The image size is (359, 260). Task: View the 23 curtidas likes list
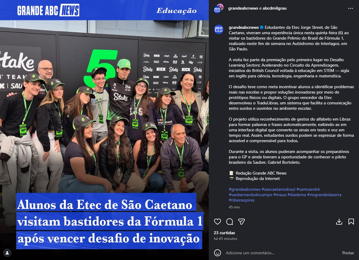[x=224, y=233]
